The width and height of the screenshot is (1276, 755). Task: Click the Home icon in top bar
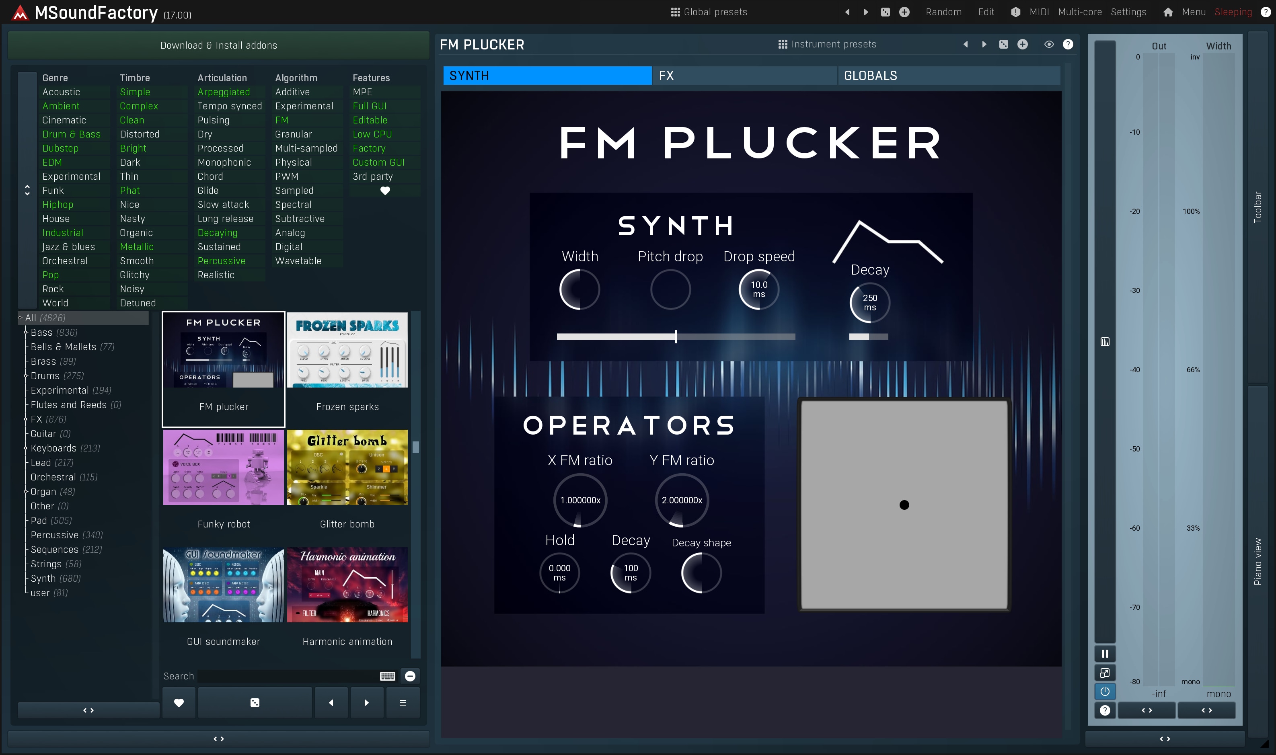(1168, 12)
